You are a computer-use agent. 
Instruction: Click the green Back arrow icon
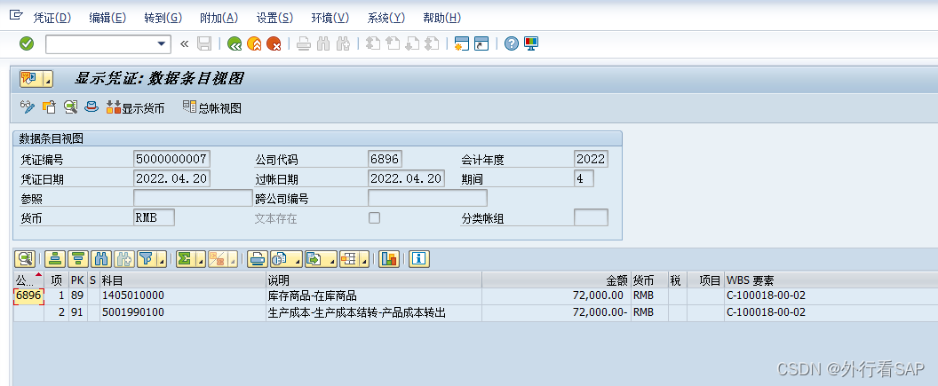(x=234, y=43)
